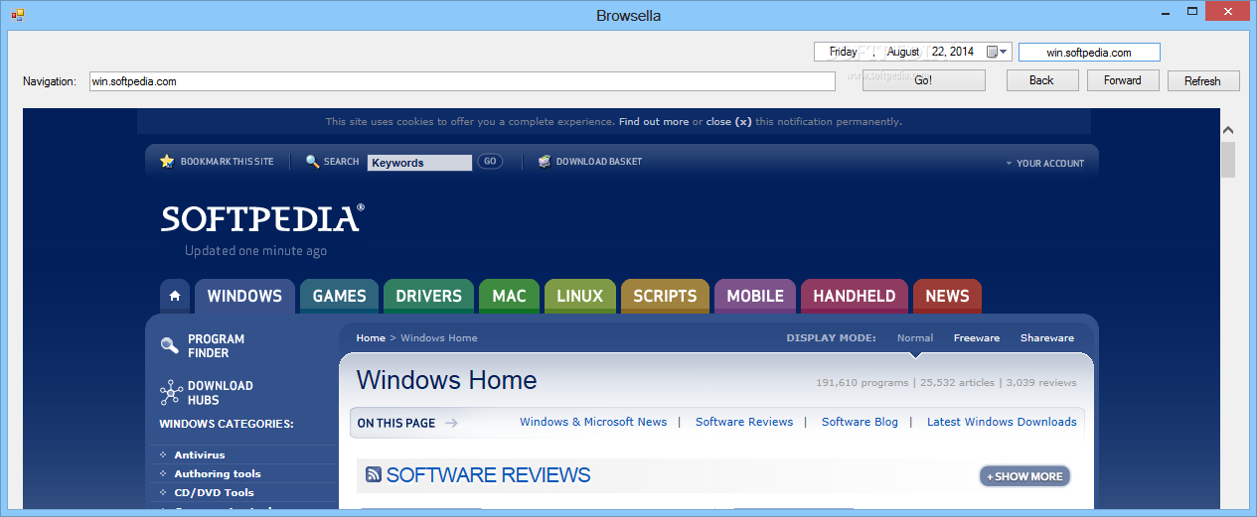Click the Home breadcrumb link
Image resolution: width=1257 pixels, height=517 pixels.
pyautogui.click(x=371, y=338)
